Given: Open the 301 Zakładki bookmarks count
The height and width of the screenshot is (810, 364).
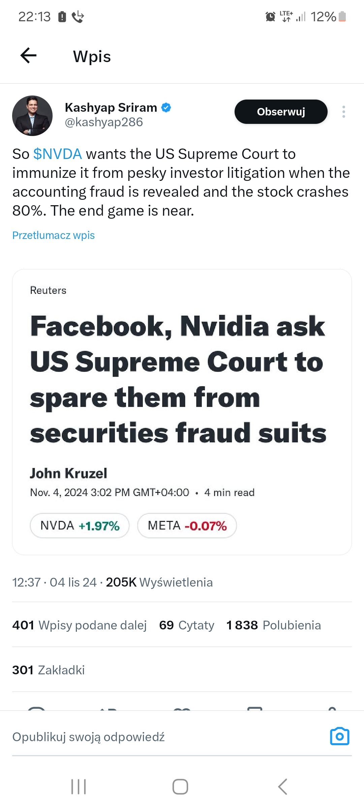Looking at the screenshot, I should click(x=49, y=670).
